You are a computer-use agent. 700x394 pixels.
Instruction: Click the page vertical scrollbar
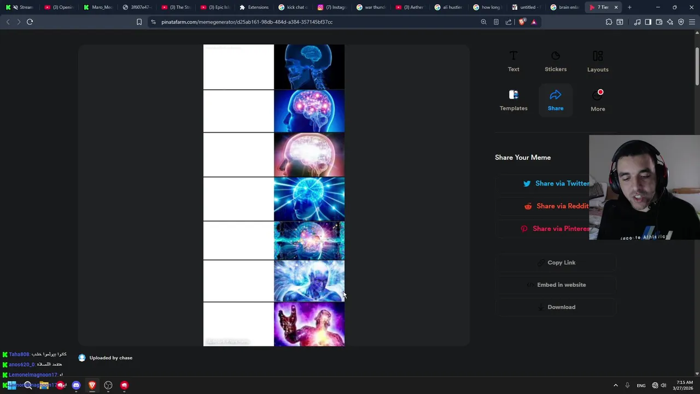click(697, 66)
